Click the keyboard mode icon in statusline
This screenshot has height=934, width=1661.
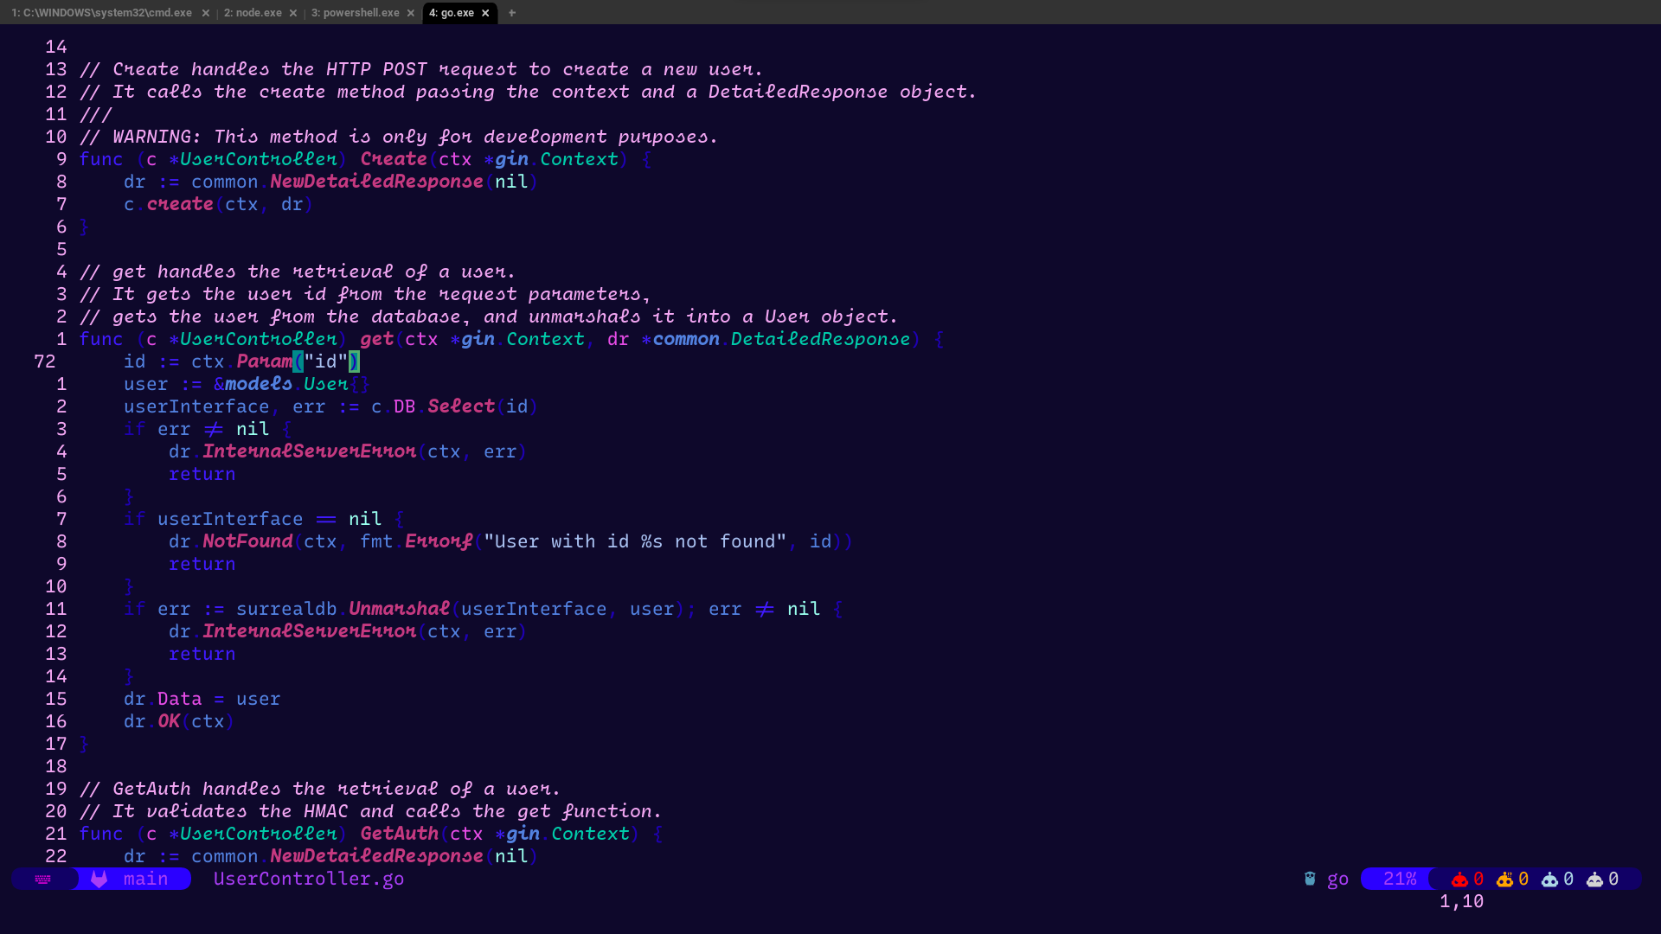click(43, 879)
